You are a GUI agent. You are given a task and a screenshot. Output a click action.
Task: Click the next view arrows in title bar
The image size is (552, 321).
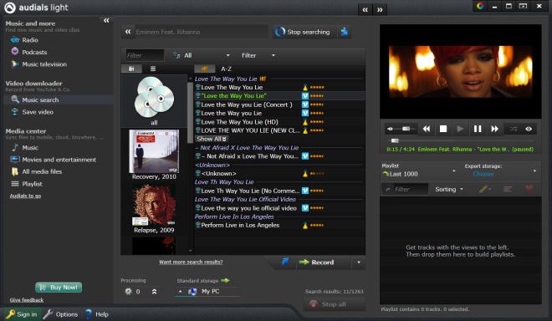point(380,10)
